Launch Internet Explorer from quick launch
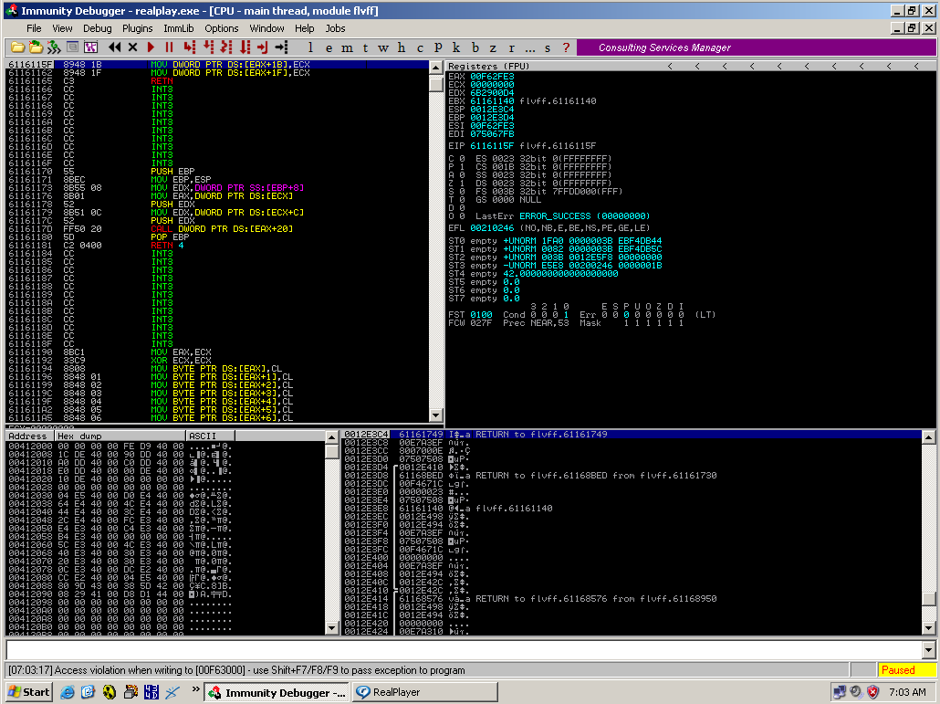The height and width of the screenshot is (704, 940). pos(68,692)
